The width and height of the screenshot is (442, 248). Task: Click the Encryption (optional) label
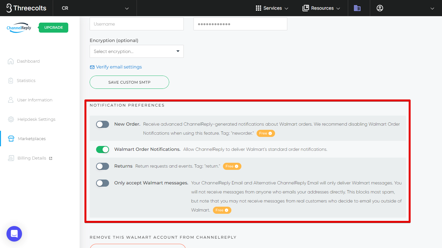pos(114,40)
